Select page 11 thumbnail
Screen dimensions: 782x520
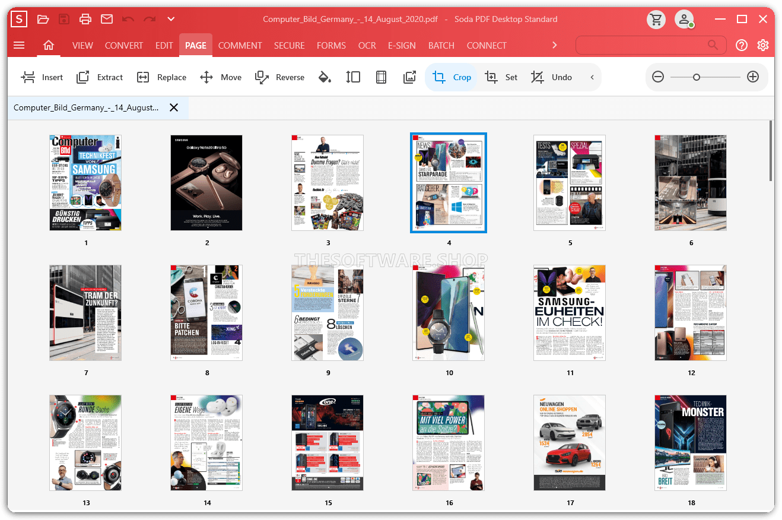pos(570,313)
